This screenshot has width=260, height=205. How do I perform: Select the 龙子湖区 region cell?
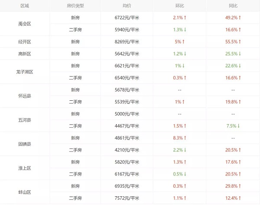[25, 72]
